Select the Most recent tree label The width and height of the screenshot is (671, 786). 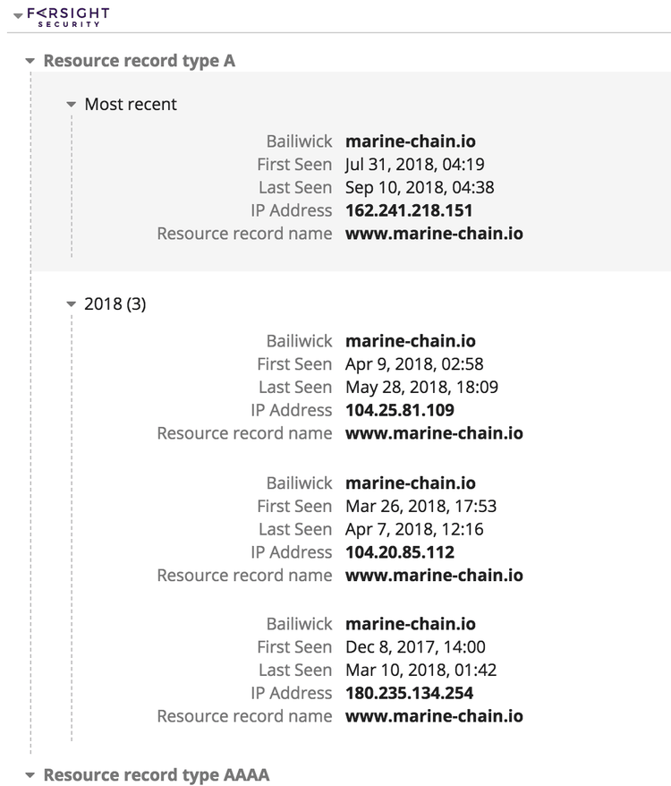[x=131, y=104]
